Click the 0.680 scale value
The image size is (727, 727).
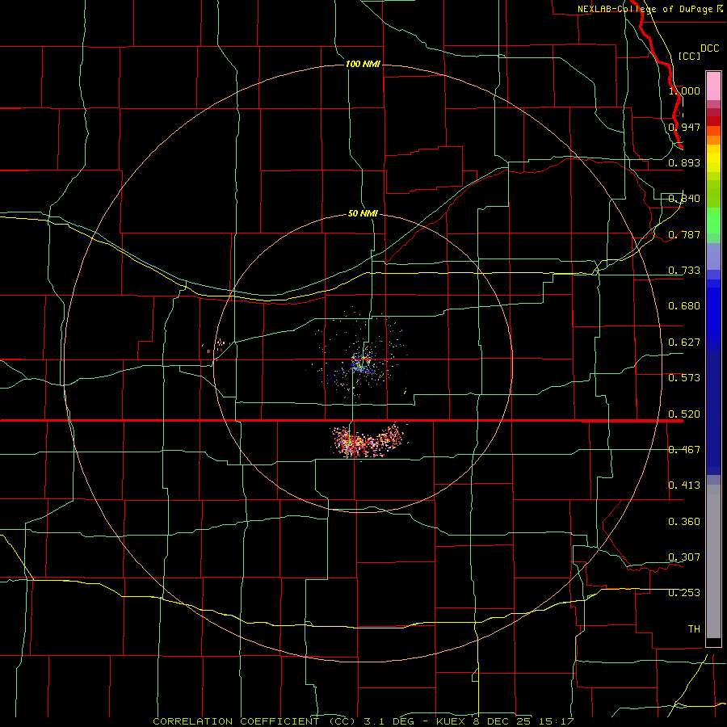coord(684,306)
